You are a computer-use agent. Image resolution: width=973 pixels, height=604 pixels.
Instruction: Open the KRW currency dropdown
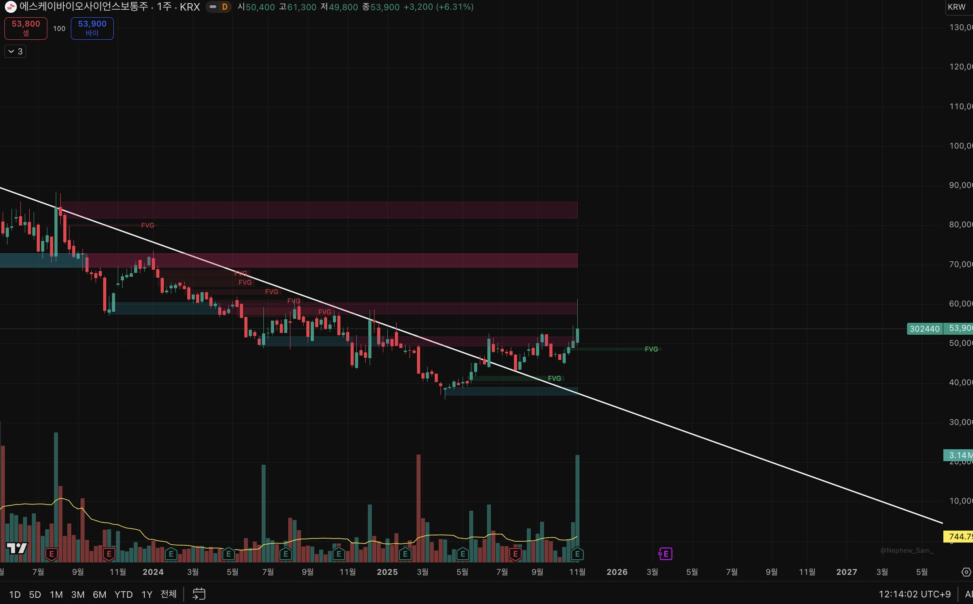pyautogui.click(x=957, y=7)
